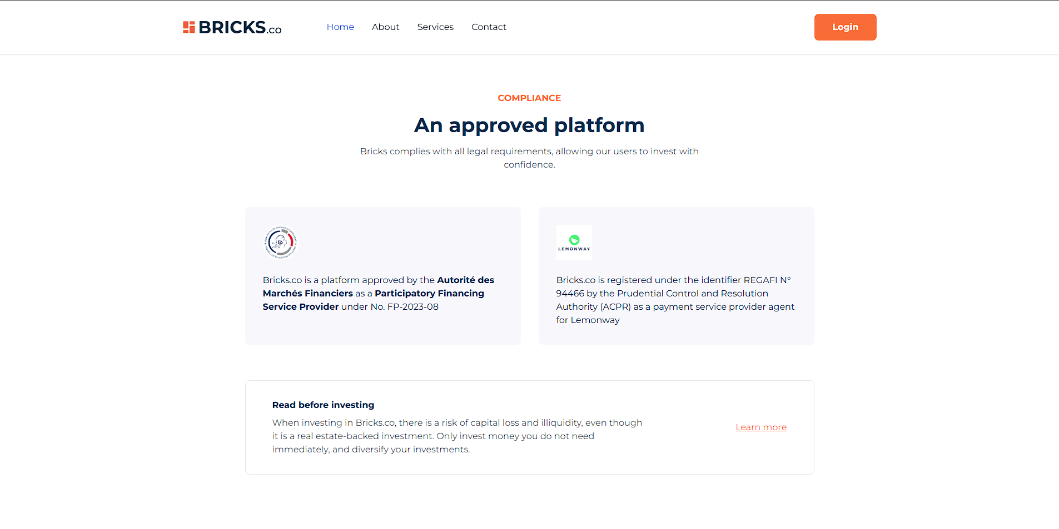Click the capital loss risk warning paragraph
Viewport: 1059px width, 529px height.
click(x=457, y=436)
